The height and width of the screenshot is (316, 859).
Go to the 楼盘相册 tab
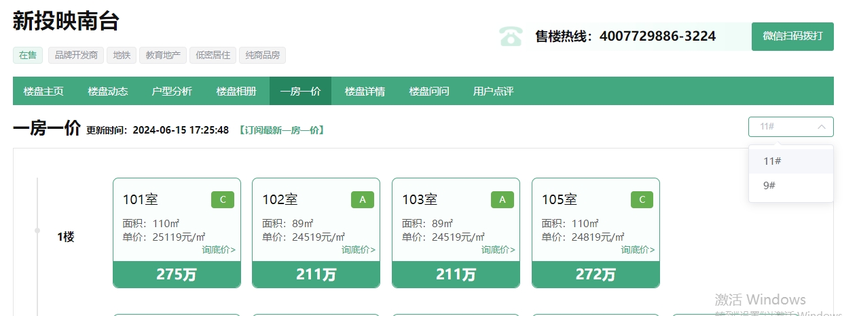(x=236, y=91)
